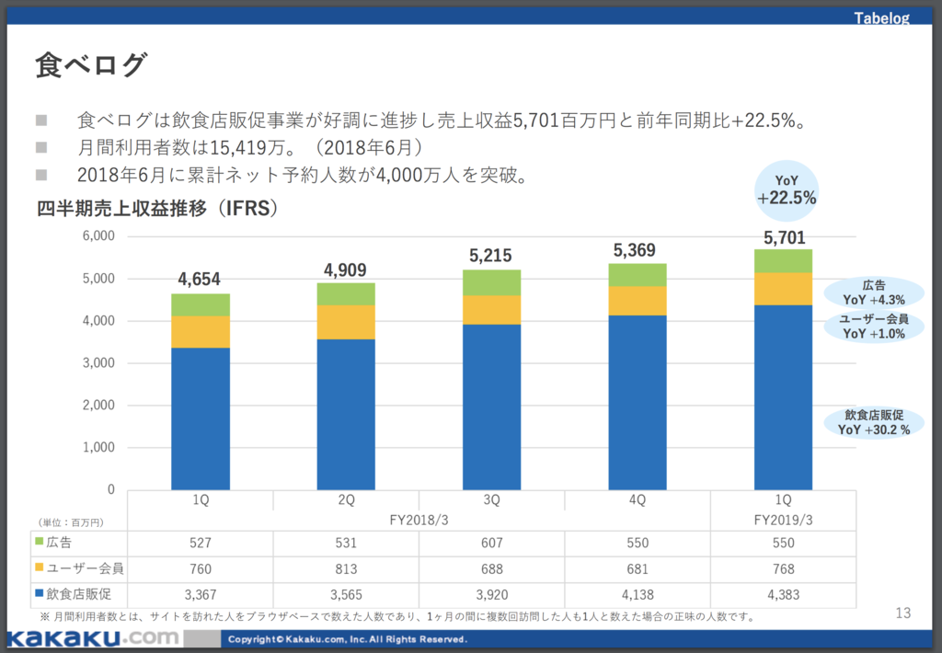The height and width of the screenshot is (653, 942).
Task: Click the blue segment of the 3Q bar
Action: click(491, 407)
